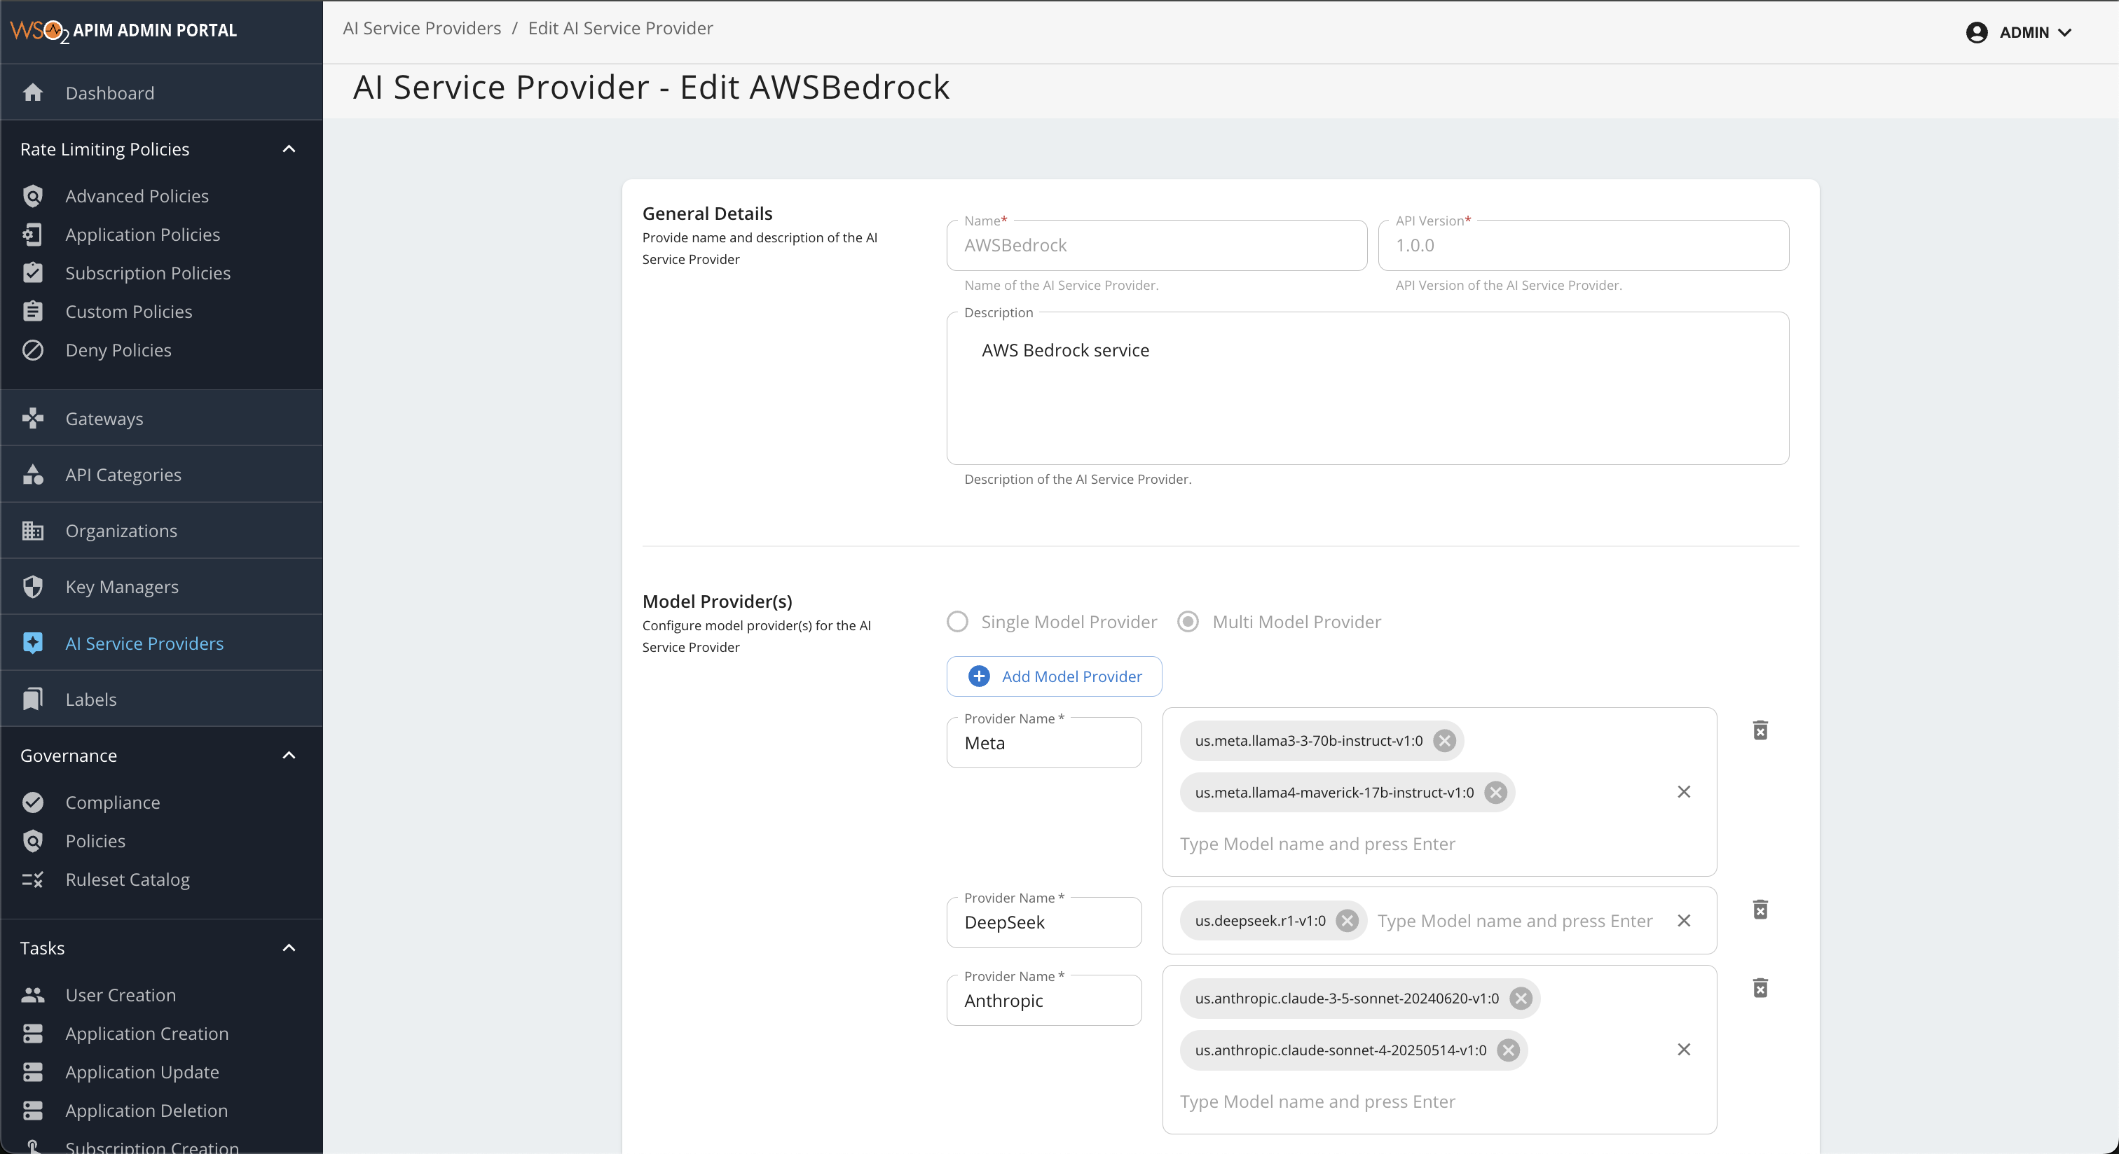
Task: Remove the llama3-3-70b-instruct model chip
Action: (1443, 741)
